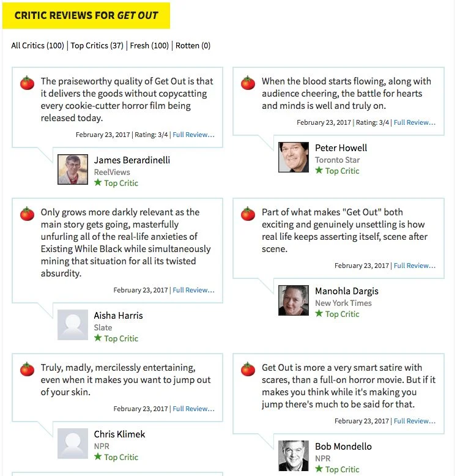
Task: Click Chris Klimek's placeholder avatar
Action: [73, 444]
